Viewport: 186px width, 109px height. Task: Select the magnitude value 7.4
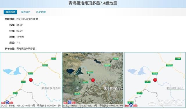(18, 43)
